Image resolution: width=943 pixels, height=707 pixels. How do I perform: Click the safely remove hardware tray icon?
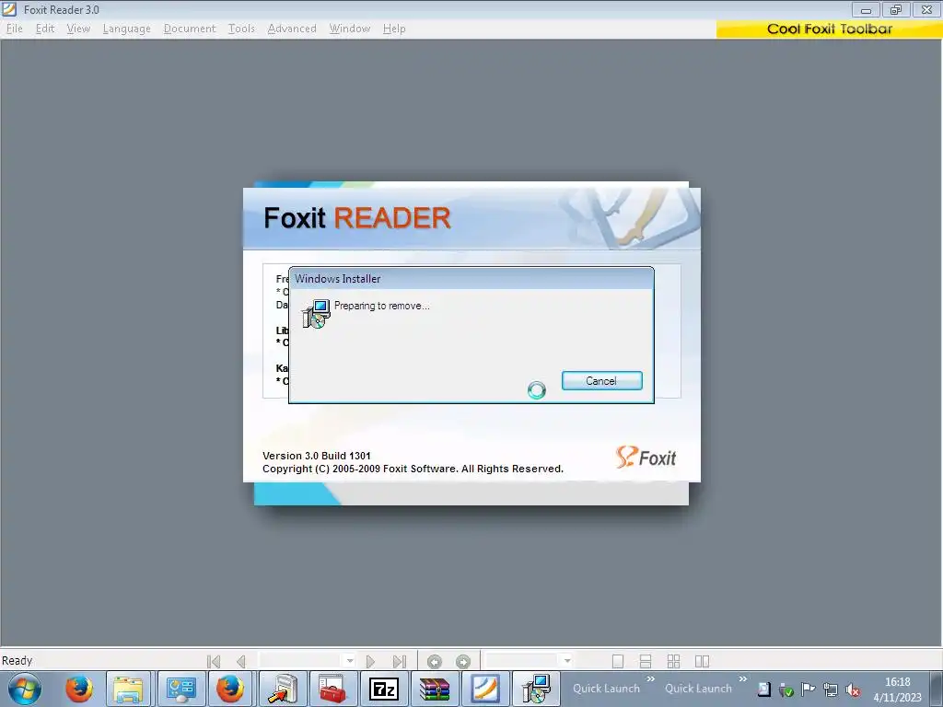(x=786, y=690)
